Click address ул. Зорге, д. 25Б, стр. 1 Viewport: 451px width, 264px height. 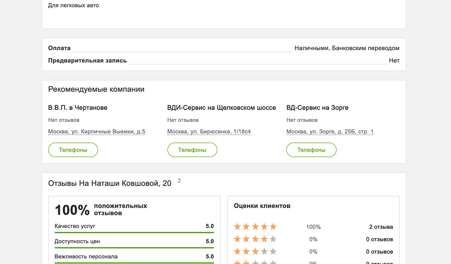click(330, 132)
